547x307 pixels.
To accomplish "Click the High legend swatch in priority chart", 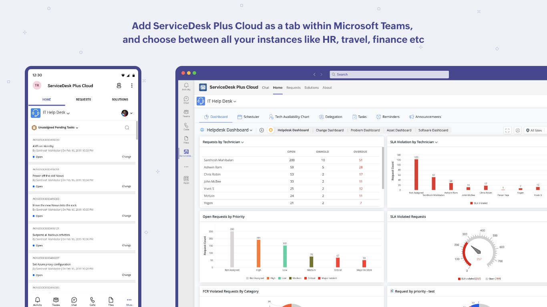I will point(269,278).
